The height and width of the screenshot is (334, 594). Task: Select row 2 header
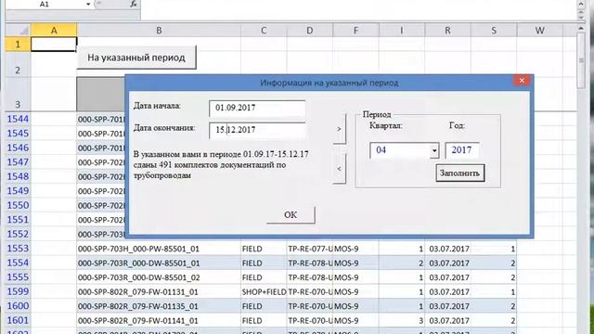pos(18,64)
